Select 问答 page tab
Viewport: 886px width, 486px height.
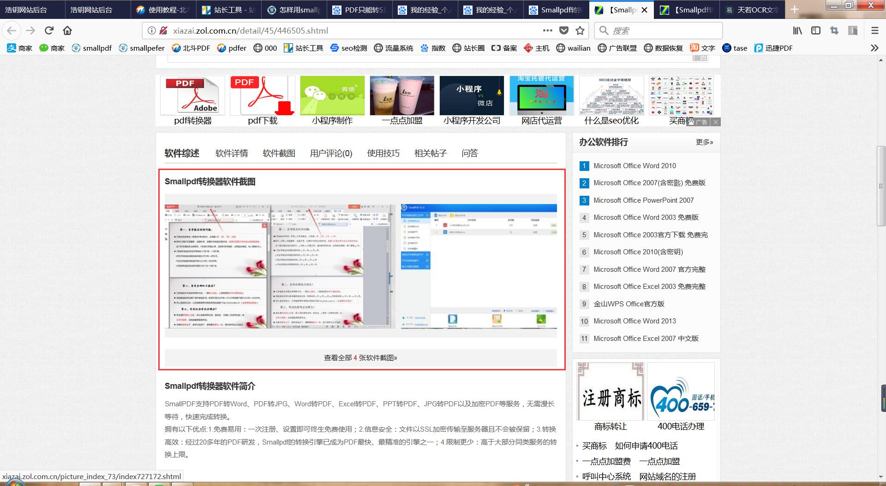(x=470, y=153)
